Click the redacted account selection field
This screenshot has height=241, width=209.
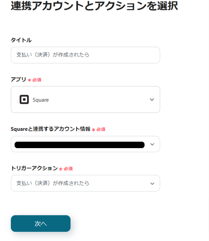(x=79, y=145)
